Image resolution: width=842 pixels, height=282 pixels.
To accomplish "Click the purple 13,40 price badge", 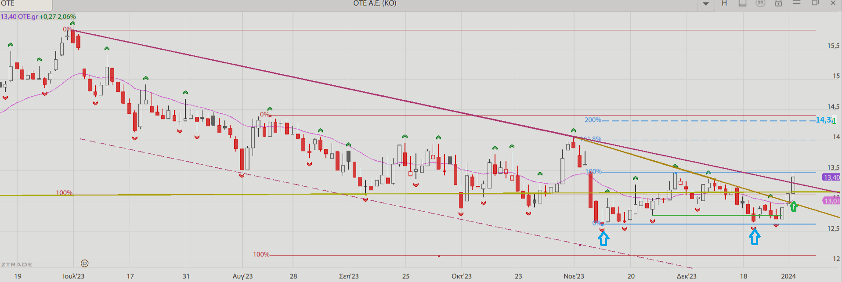I will coord(831,177).
